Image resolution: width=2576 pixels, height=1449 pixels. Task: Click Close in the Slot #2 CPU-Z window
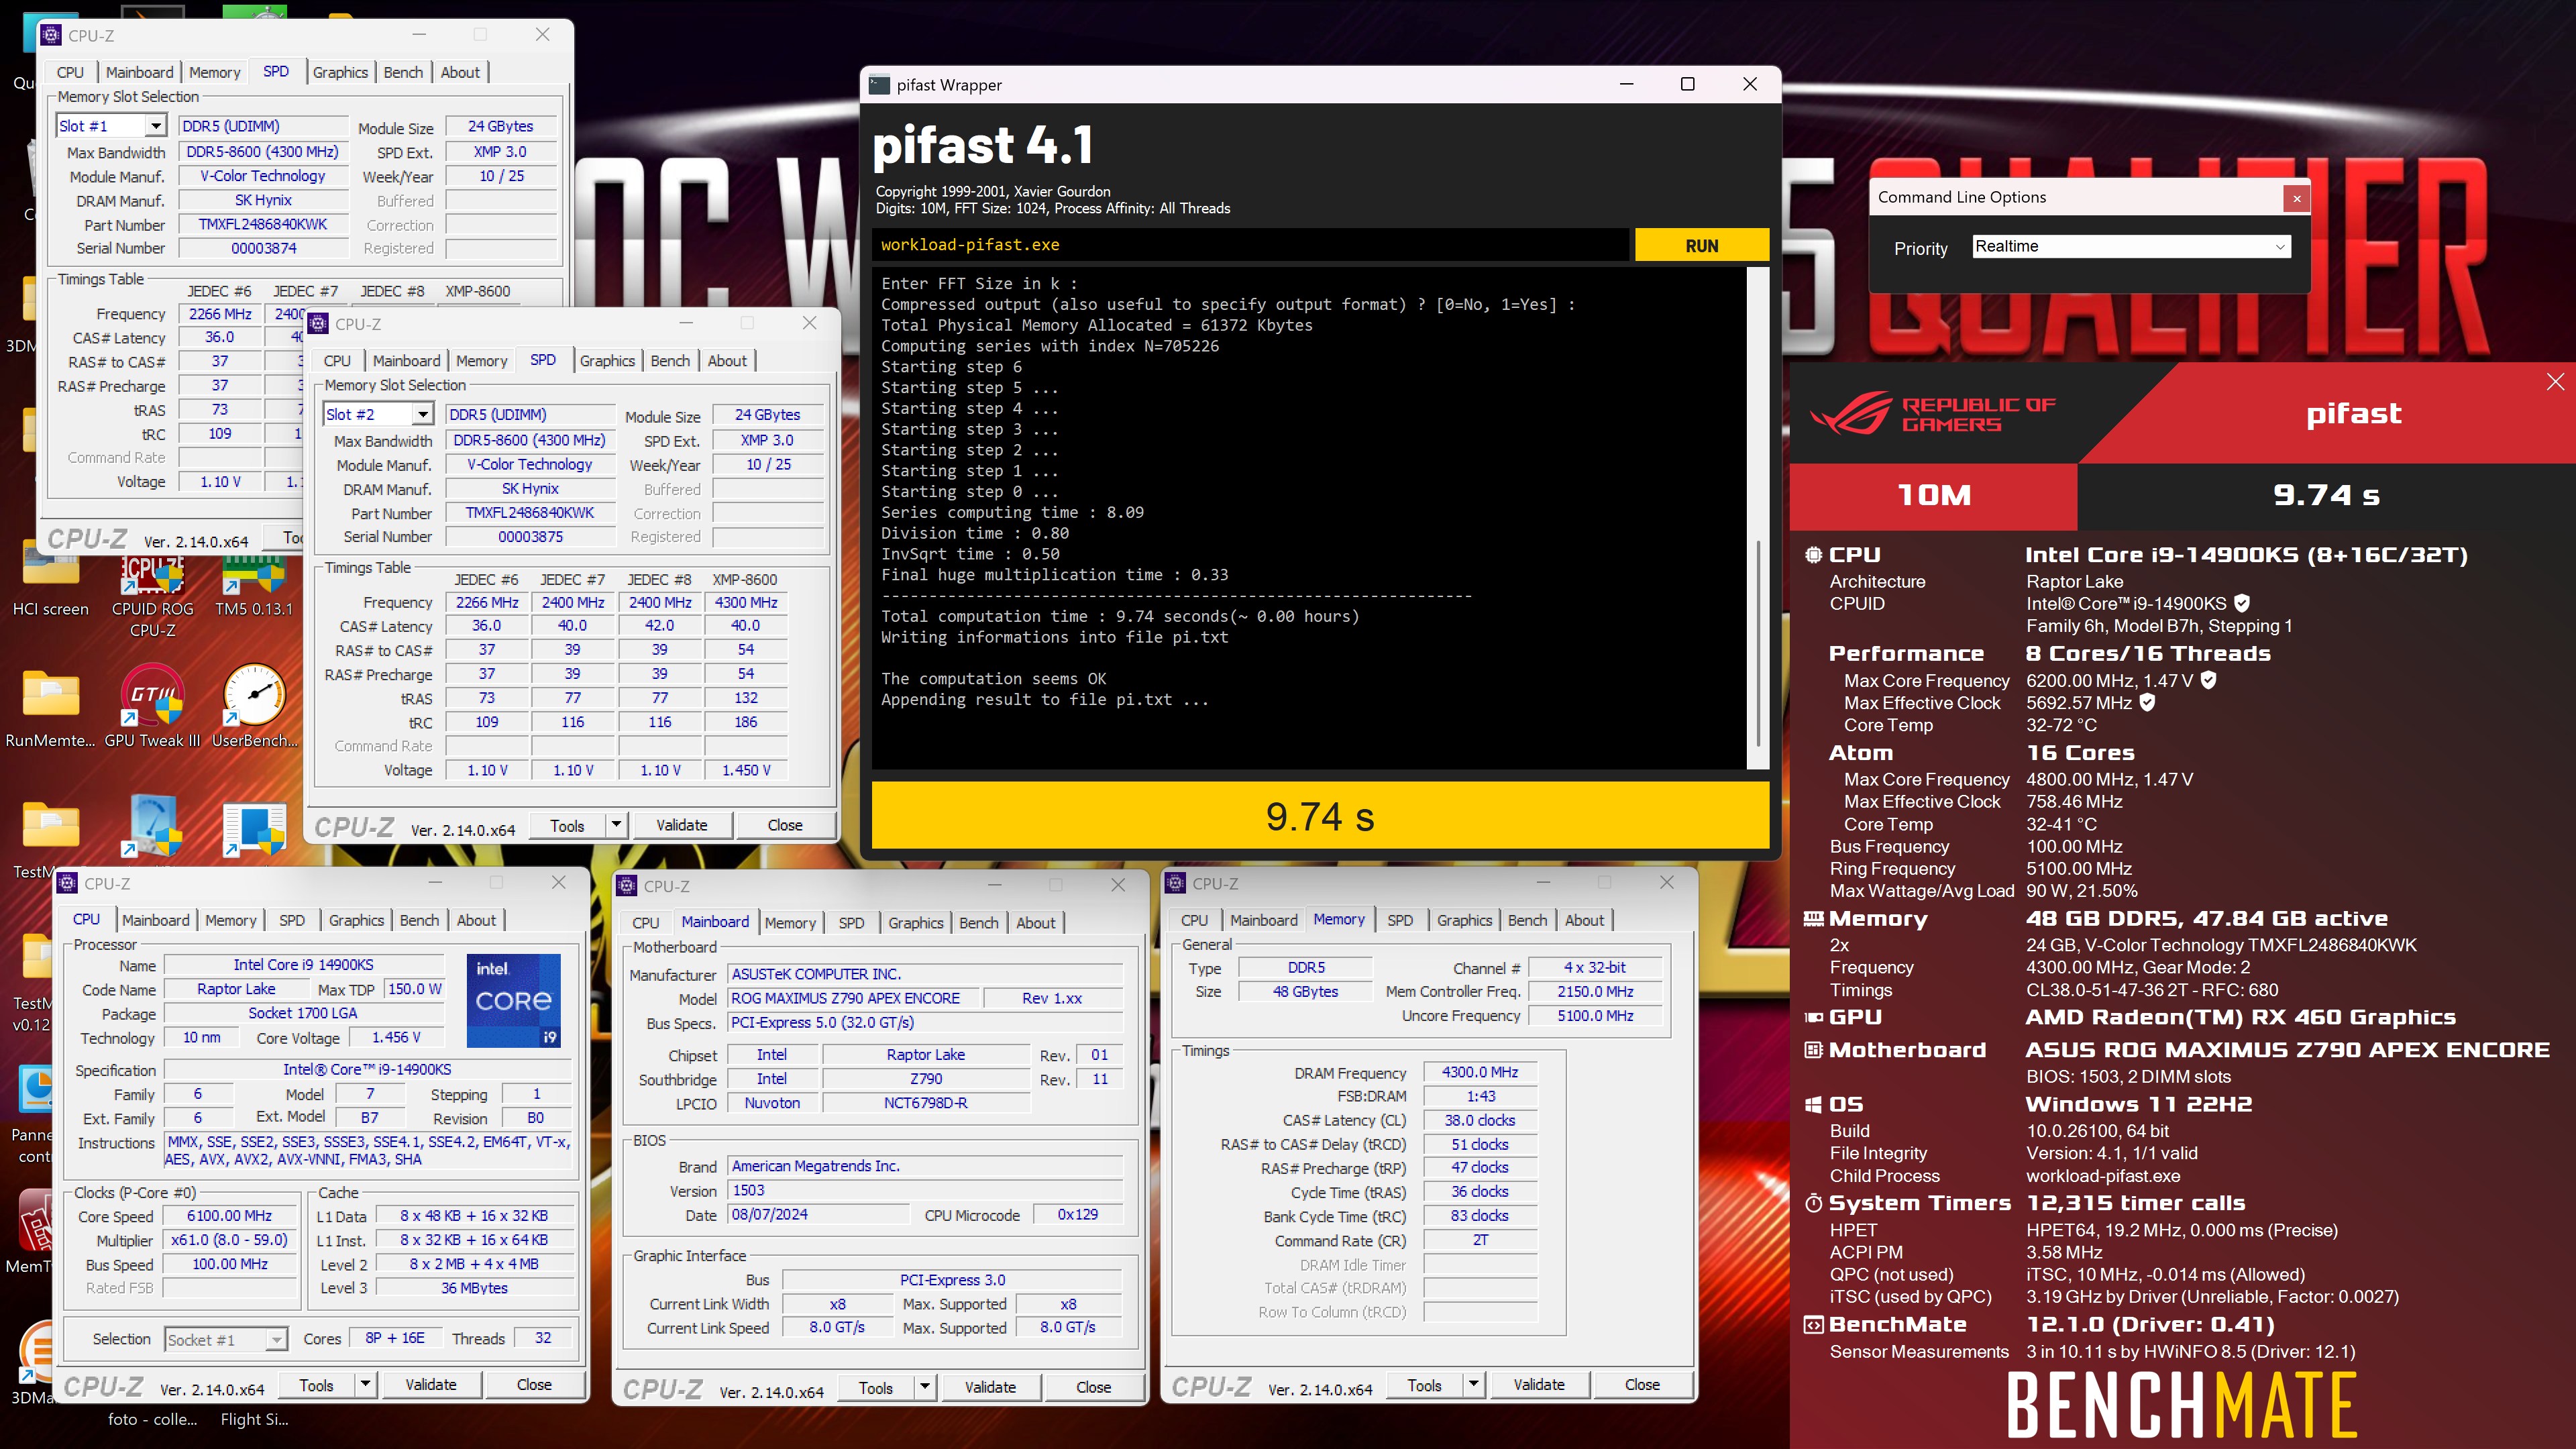click(785, 825)
